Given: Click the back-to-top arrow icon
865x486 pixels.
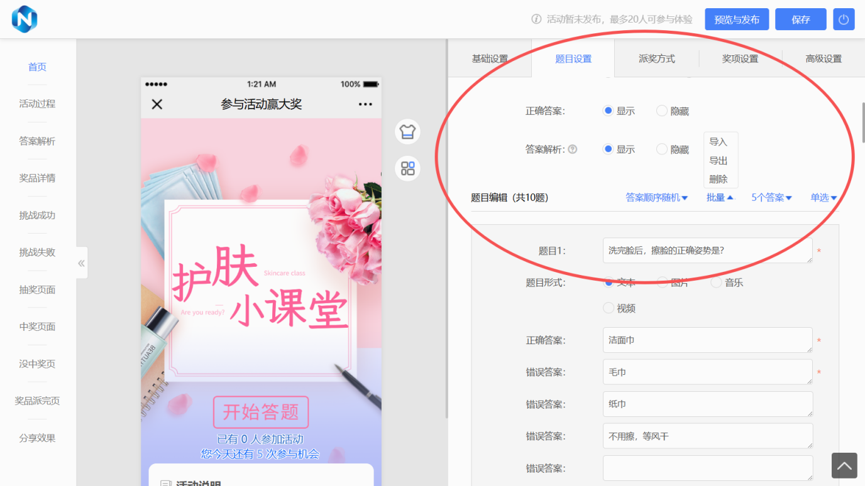Looking at the screenshot, I should pos(844,466).
